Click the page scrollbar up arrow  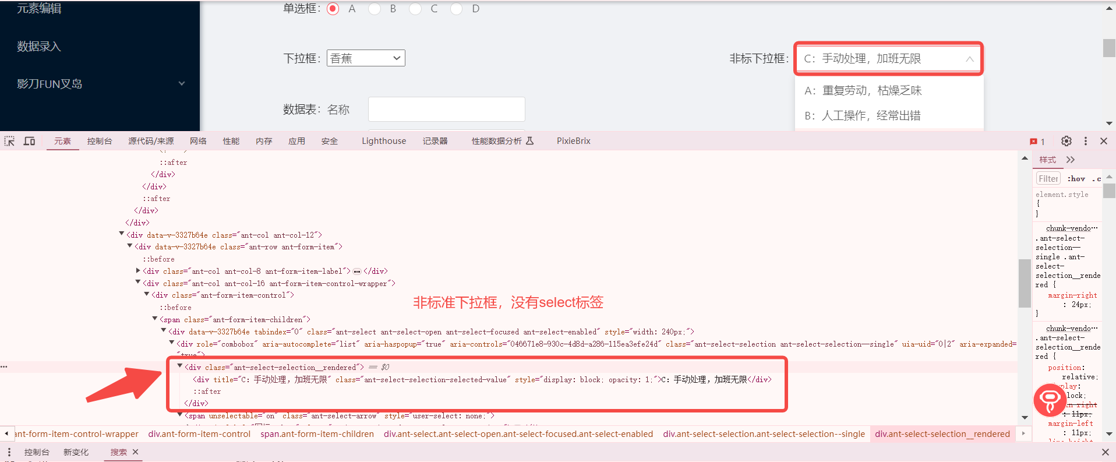click(1109, 9)
